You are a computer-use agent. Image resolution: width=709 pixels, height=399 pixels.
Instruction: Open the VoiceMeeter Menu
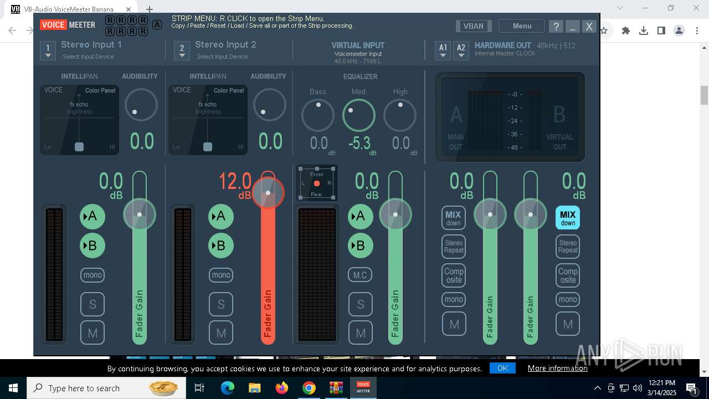[x=522, y=26]
